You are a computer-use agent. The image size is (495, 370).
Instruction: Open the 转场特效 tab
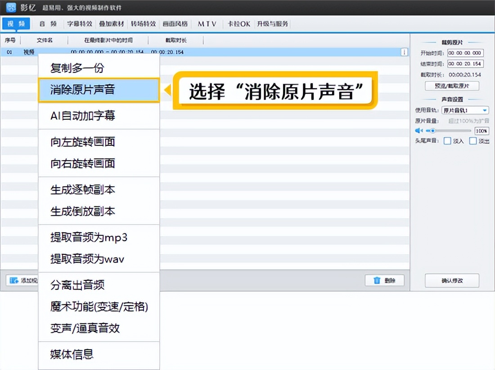(143, 24)
